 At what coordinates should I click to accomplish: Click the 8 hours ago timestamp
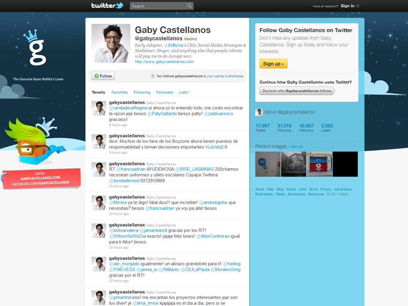118,125
